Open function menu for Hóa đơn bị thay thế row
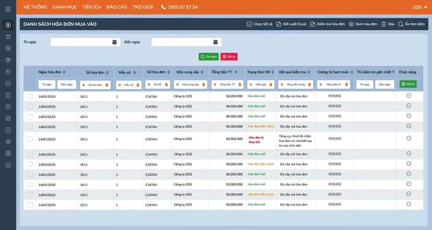This screenshot has width=432, height=230. coord(409,138)
